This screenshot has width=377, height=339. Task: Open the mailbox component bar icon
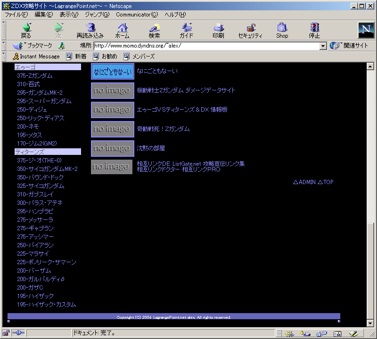point(305,333)
